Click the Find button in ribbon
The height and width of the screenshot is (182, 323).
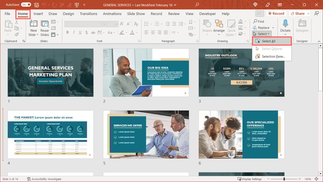click(258, 21)
